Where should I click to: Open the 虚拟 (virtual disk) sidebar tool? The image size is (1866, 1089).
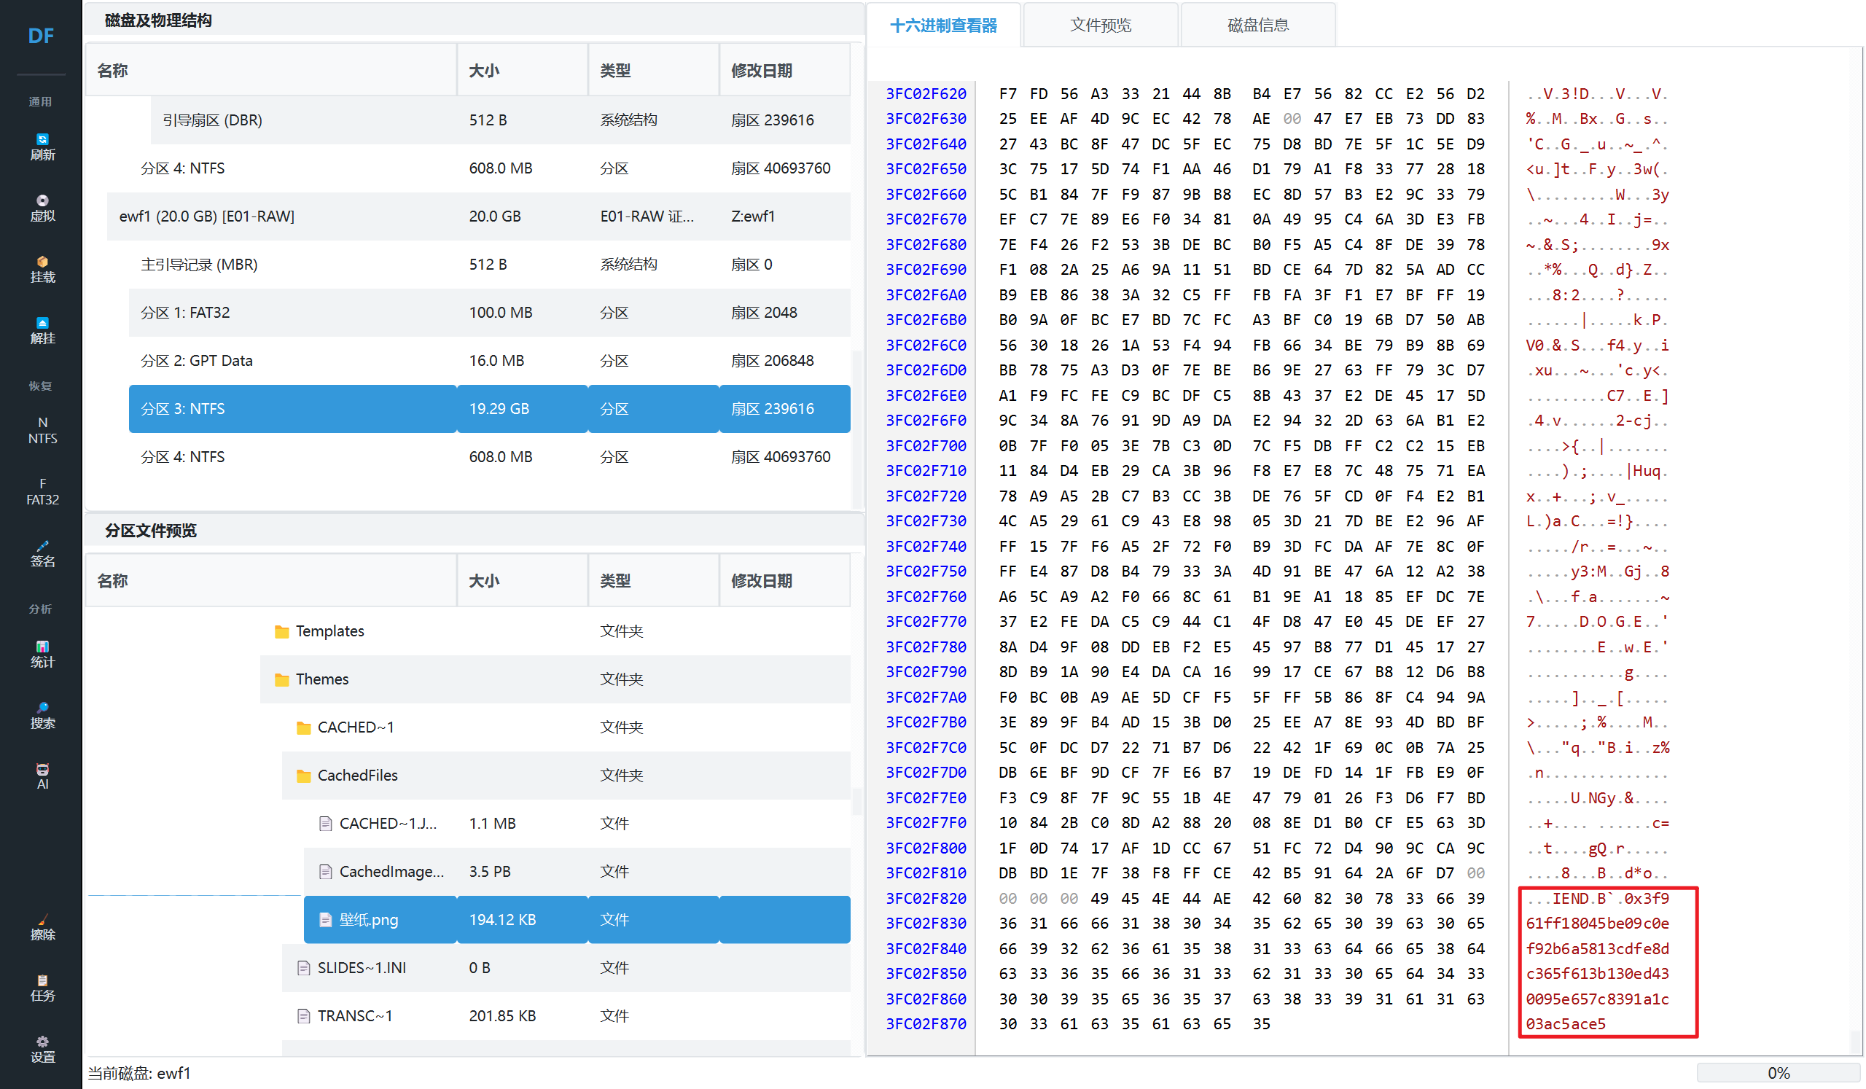tap(42, 207)
